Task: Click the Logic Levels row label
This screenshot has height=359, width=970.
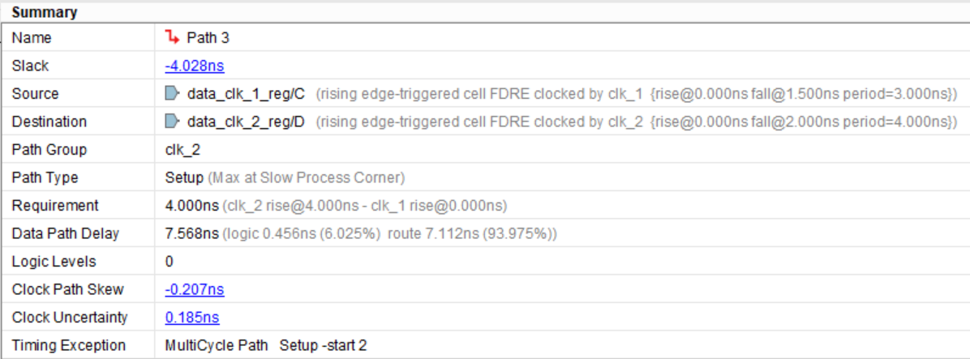Action: (x=54, y=262)
